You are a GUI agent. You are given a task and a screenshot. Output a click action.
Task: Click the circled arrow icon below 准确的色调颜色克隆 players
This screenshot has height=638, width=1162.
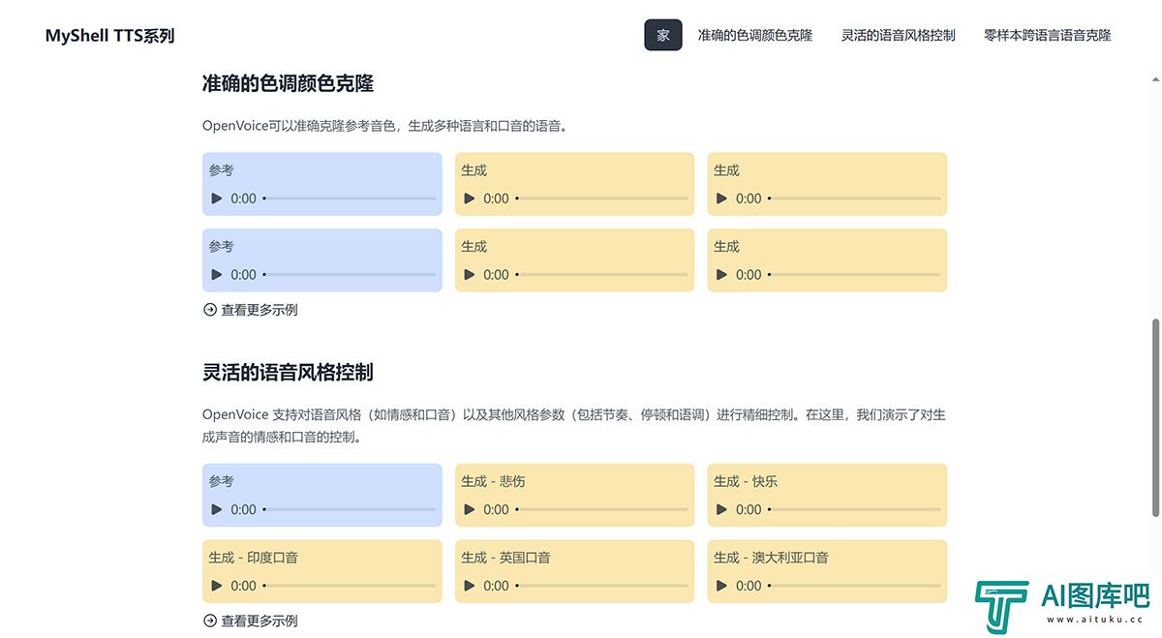(209, 310)
